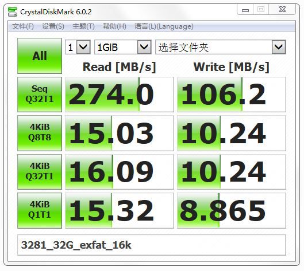
Task: Open the 设置(S) menu
Action: (53, 26)
